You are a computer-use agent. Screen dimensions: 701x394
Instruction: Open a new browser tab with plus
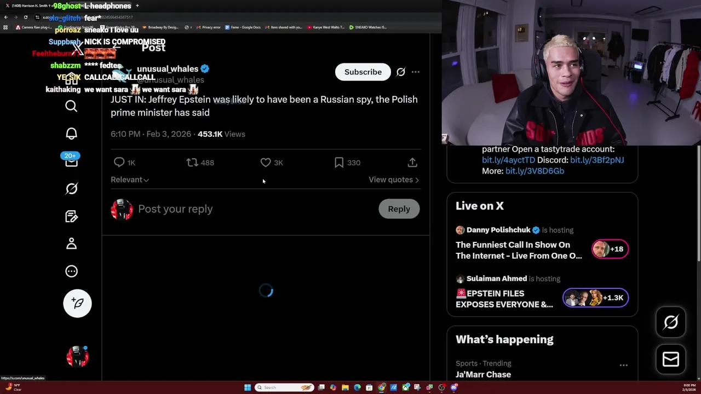click(x=137, y=5)
